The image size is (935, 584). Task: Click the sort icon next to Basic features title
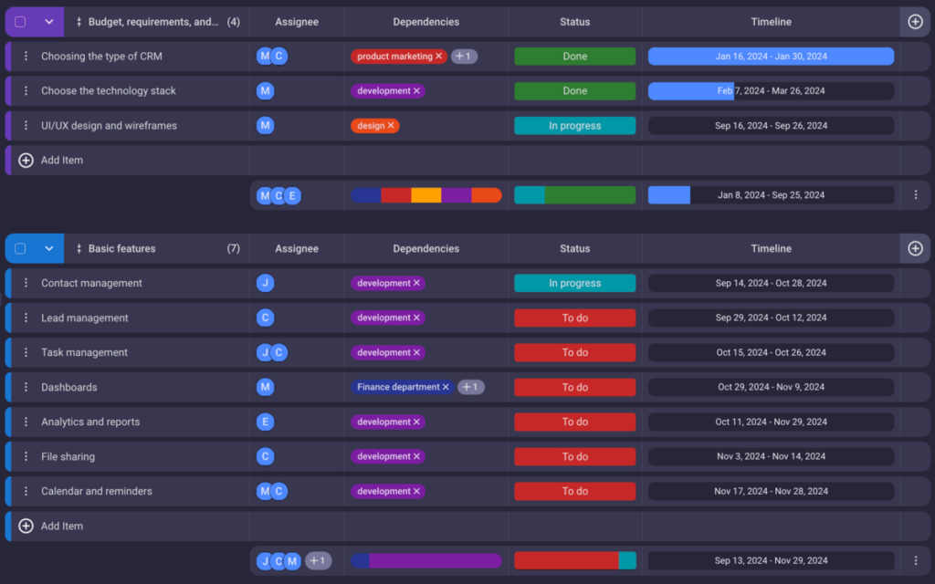click(79, 248)
